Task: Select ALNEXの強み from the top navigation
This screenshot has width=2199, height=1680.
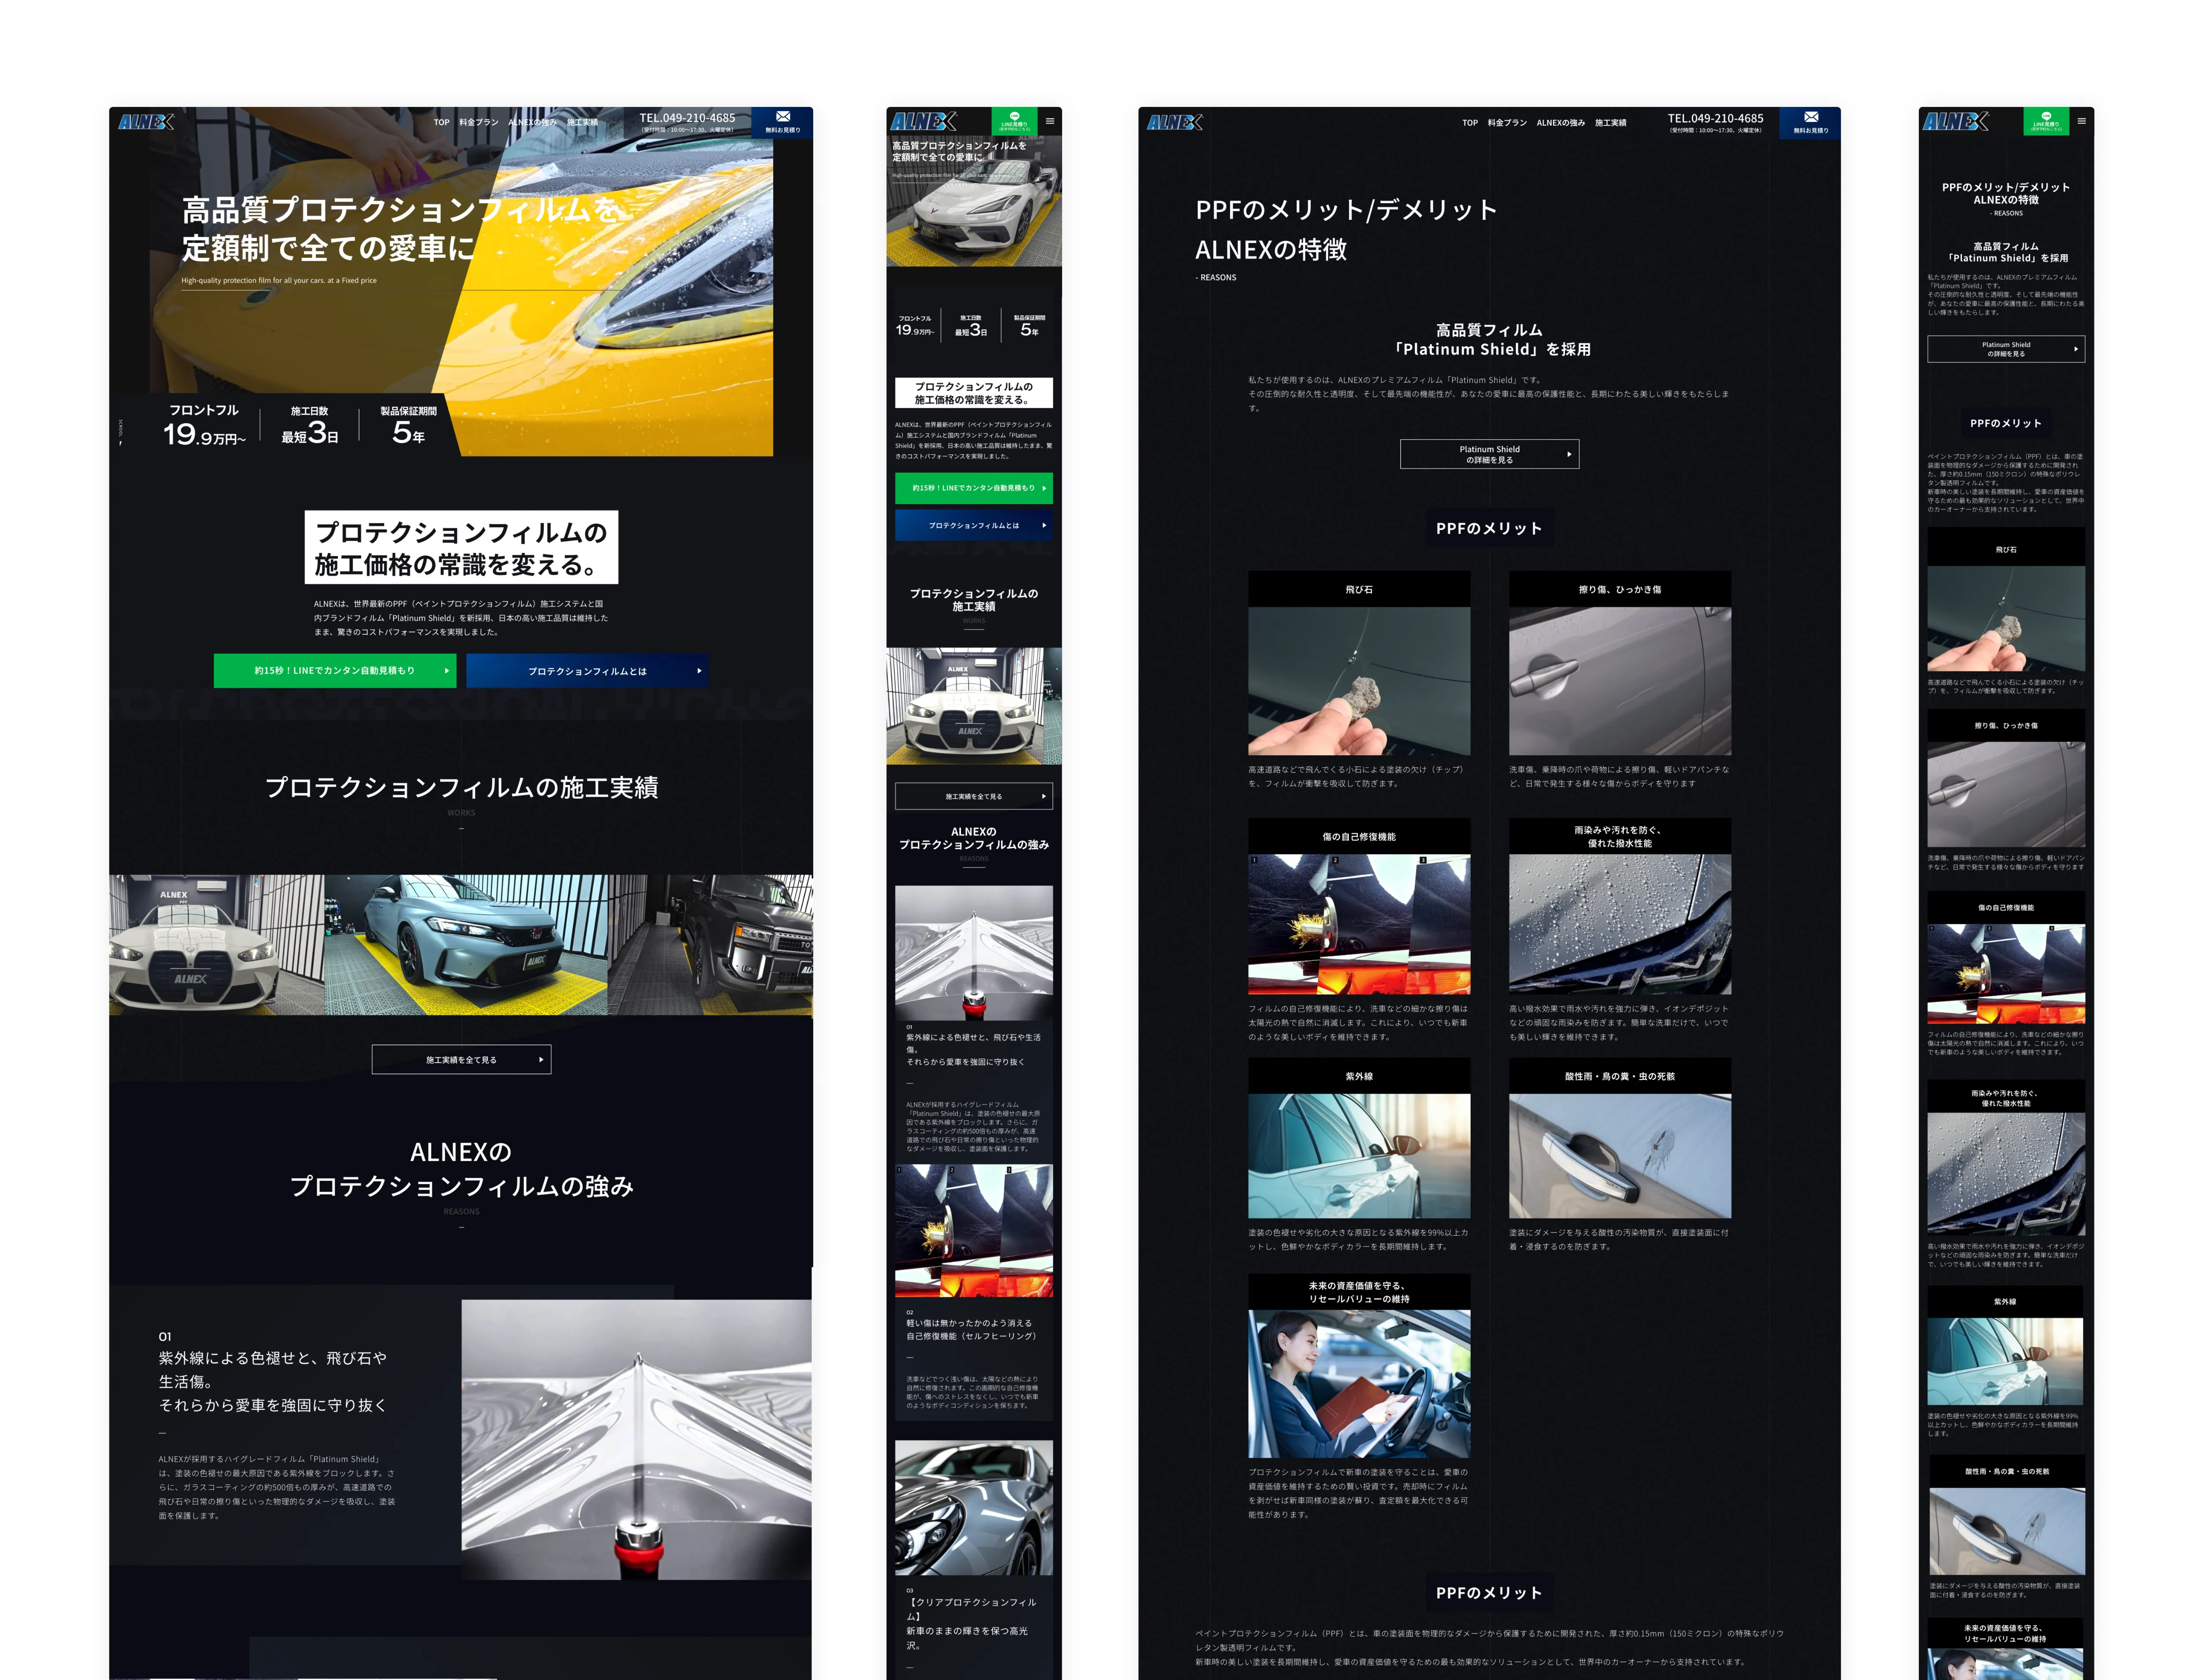Action: tap(533, 122)
